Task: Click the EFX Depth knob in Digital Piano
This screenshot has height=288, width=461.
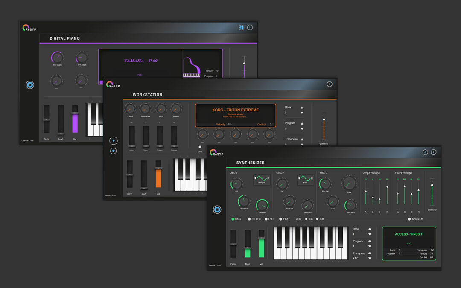Action: tap(82, 57)
